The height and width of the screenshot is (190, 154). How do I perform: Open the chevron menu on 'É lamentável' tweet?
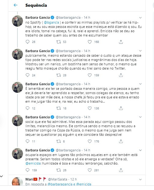[140, 84]
